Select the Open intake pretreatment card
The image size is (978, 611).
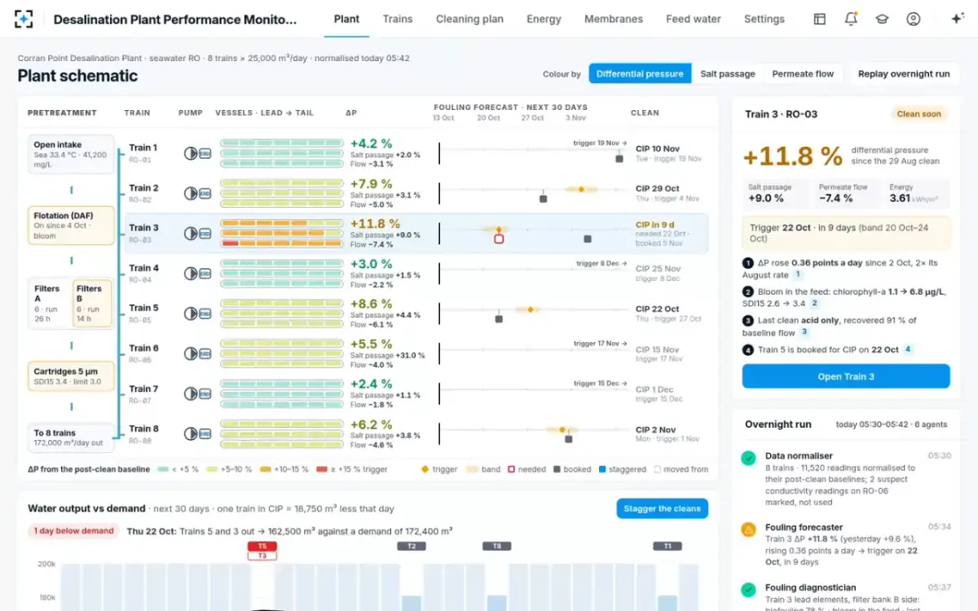71,154
